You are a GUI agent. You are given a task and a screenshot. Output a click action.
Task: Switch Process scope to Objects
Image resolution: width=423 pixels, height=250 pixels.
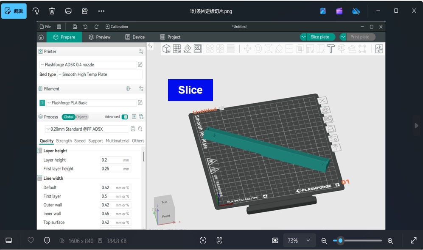(82, 117)
